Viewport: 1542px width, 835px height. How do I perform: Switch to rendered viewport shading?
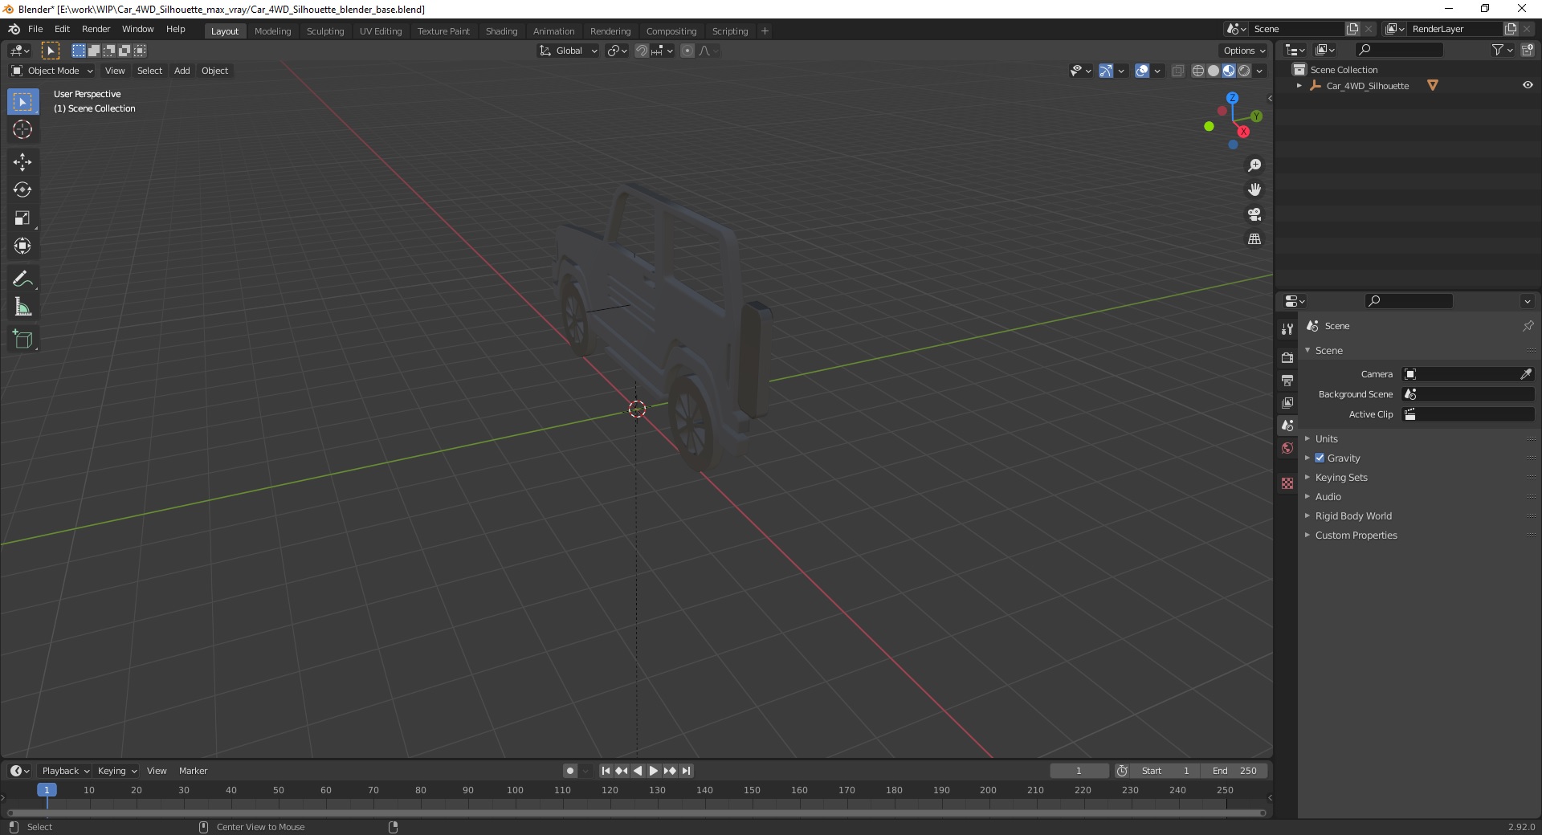click(1244, 71)
